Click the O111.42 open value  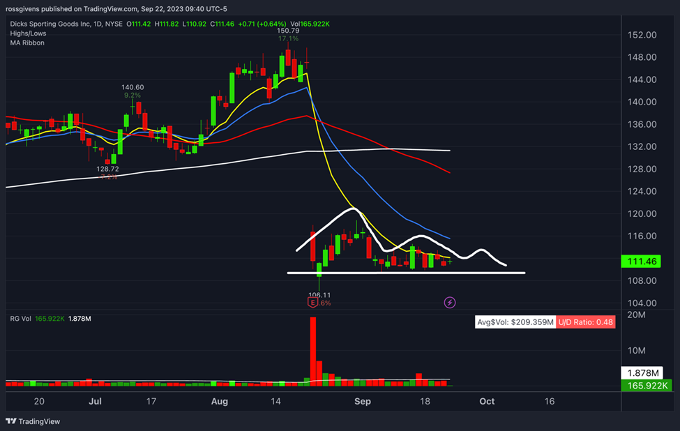tap(138, 24)
